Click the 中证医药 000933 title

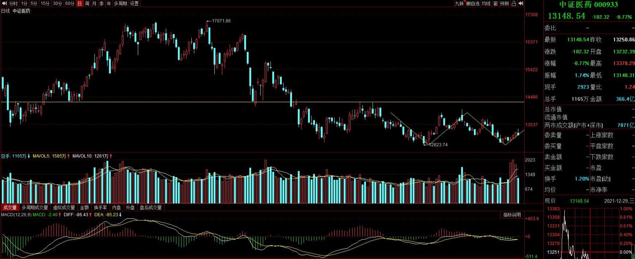point(589,4)
